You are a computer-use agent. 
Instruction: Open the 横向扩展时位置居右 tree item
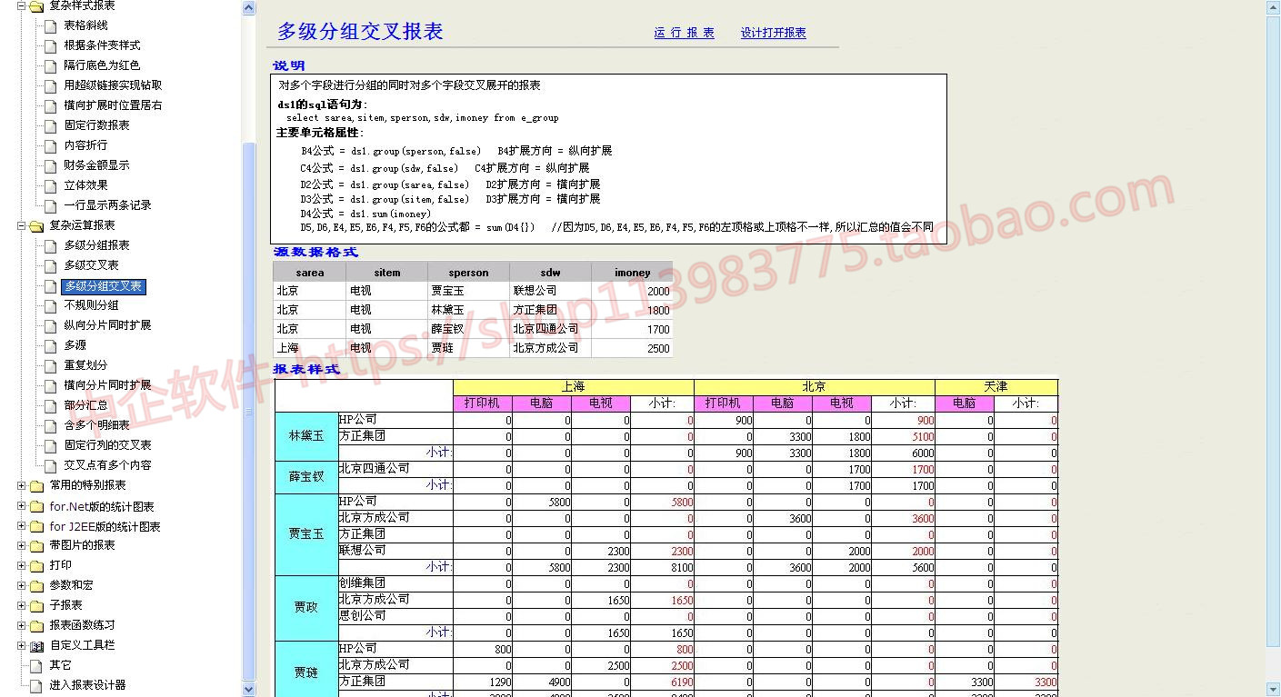[113, 105]
